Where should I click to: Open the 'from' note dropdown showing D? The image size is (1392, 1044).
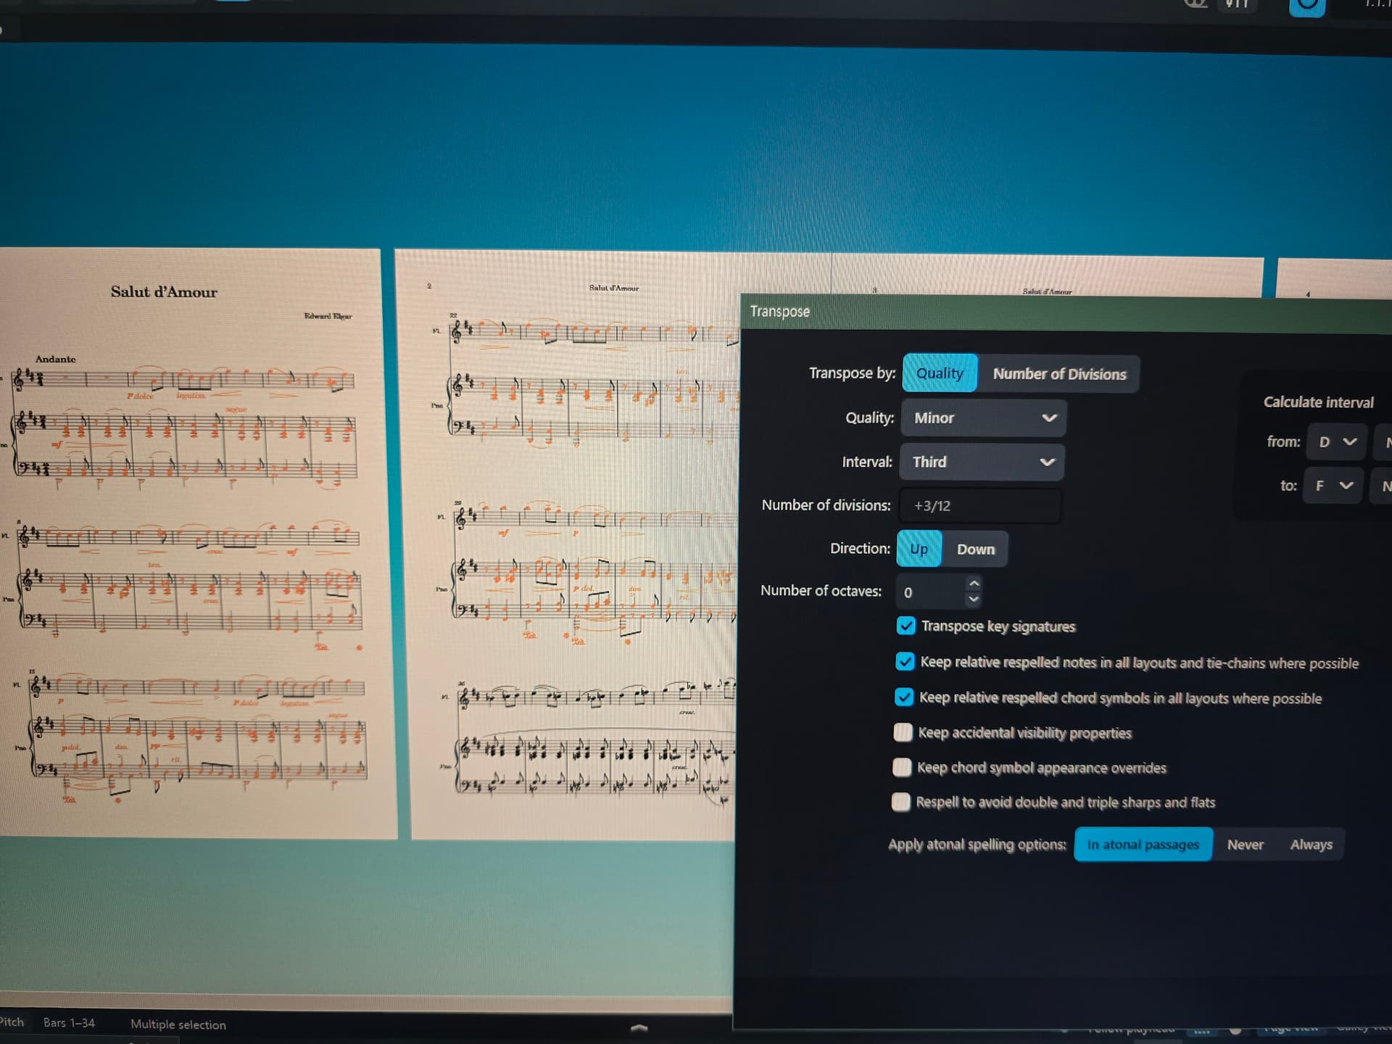coord(1337,442)
